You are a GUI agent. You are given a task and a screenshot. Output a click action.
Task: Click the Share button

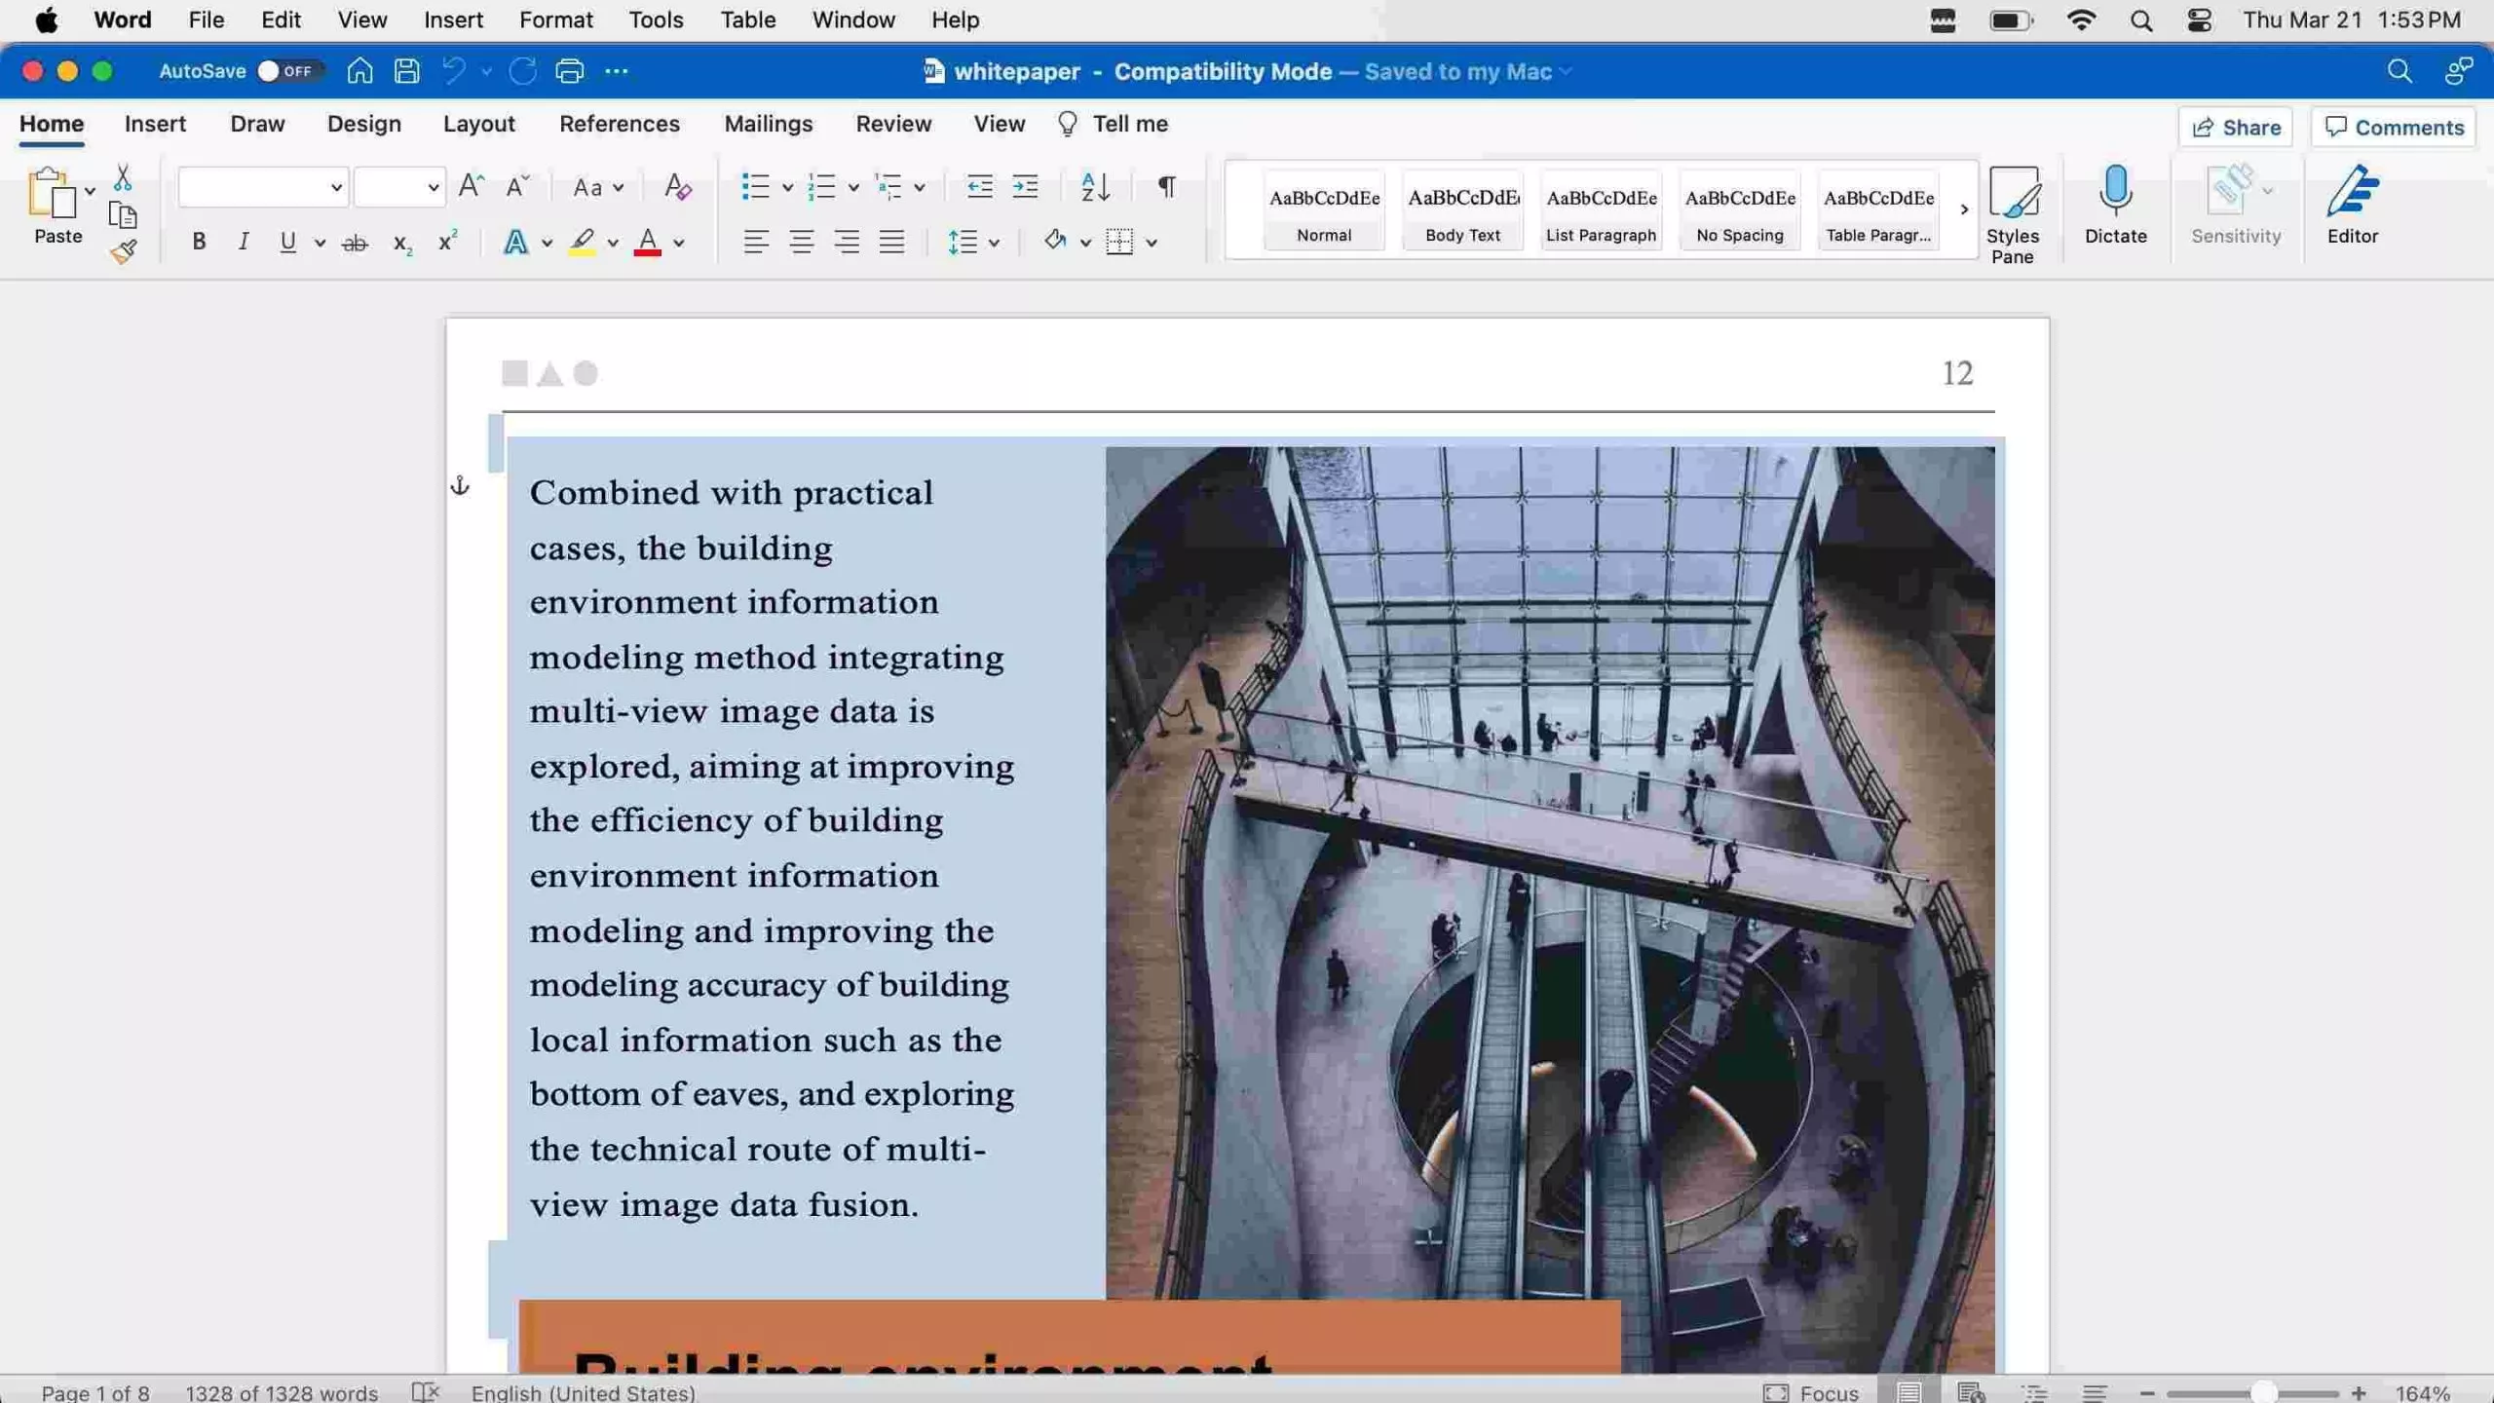click(2235, 127)
